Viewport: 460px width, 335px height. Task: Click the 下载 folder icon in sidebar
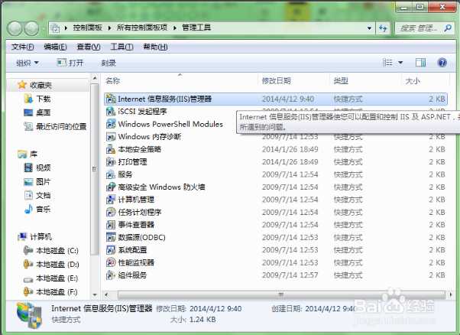(x=28, y=99)
